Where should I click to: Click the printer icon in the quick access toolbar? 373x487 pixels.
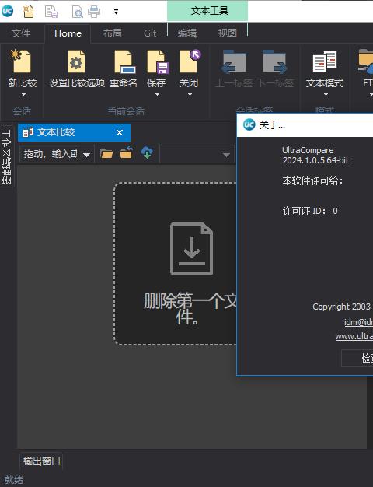pos(94,12)
